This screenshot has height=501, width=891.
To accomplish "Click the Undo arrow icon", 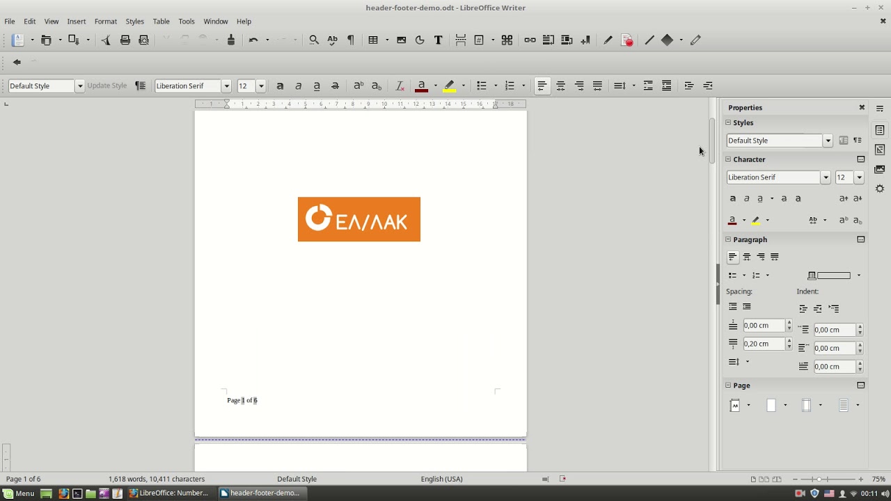I will [x=253, y=40].
